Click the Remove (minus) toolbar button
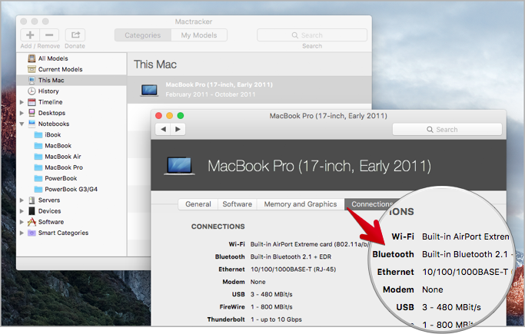Screen dimensions: 525x334 [x=49, y=35]
